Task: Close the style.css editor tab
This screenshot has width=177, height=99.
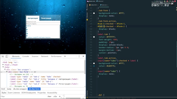Action: click(x=108, y=5)
